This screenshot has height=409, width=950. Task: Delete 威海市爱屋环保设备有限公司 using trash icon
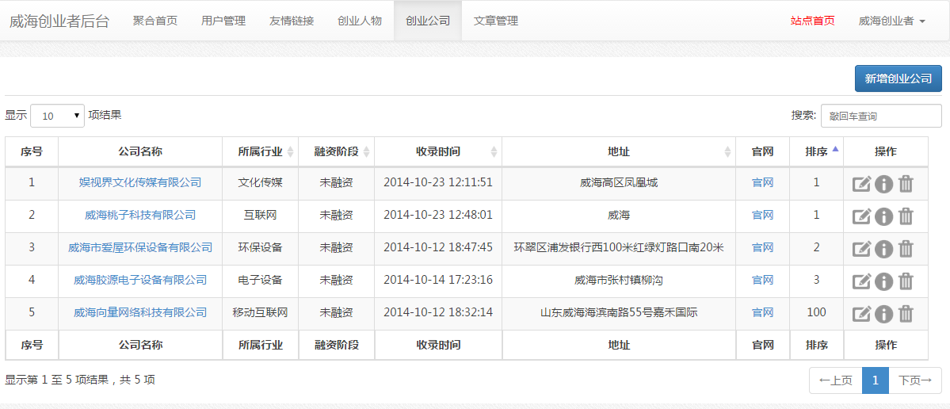[x=906, y=249]
